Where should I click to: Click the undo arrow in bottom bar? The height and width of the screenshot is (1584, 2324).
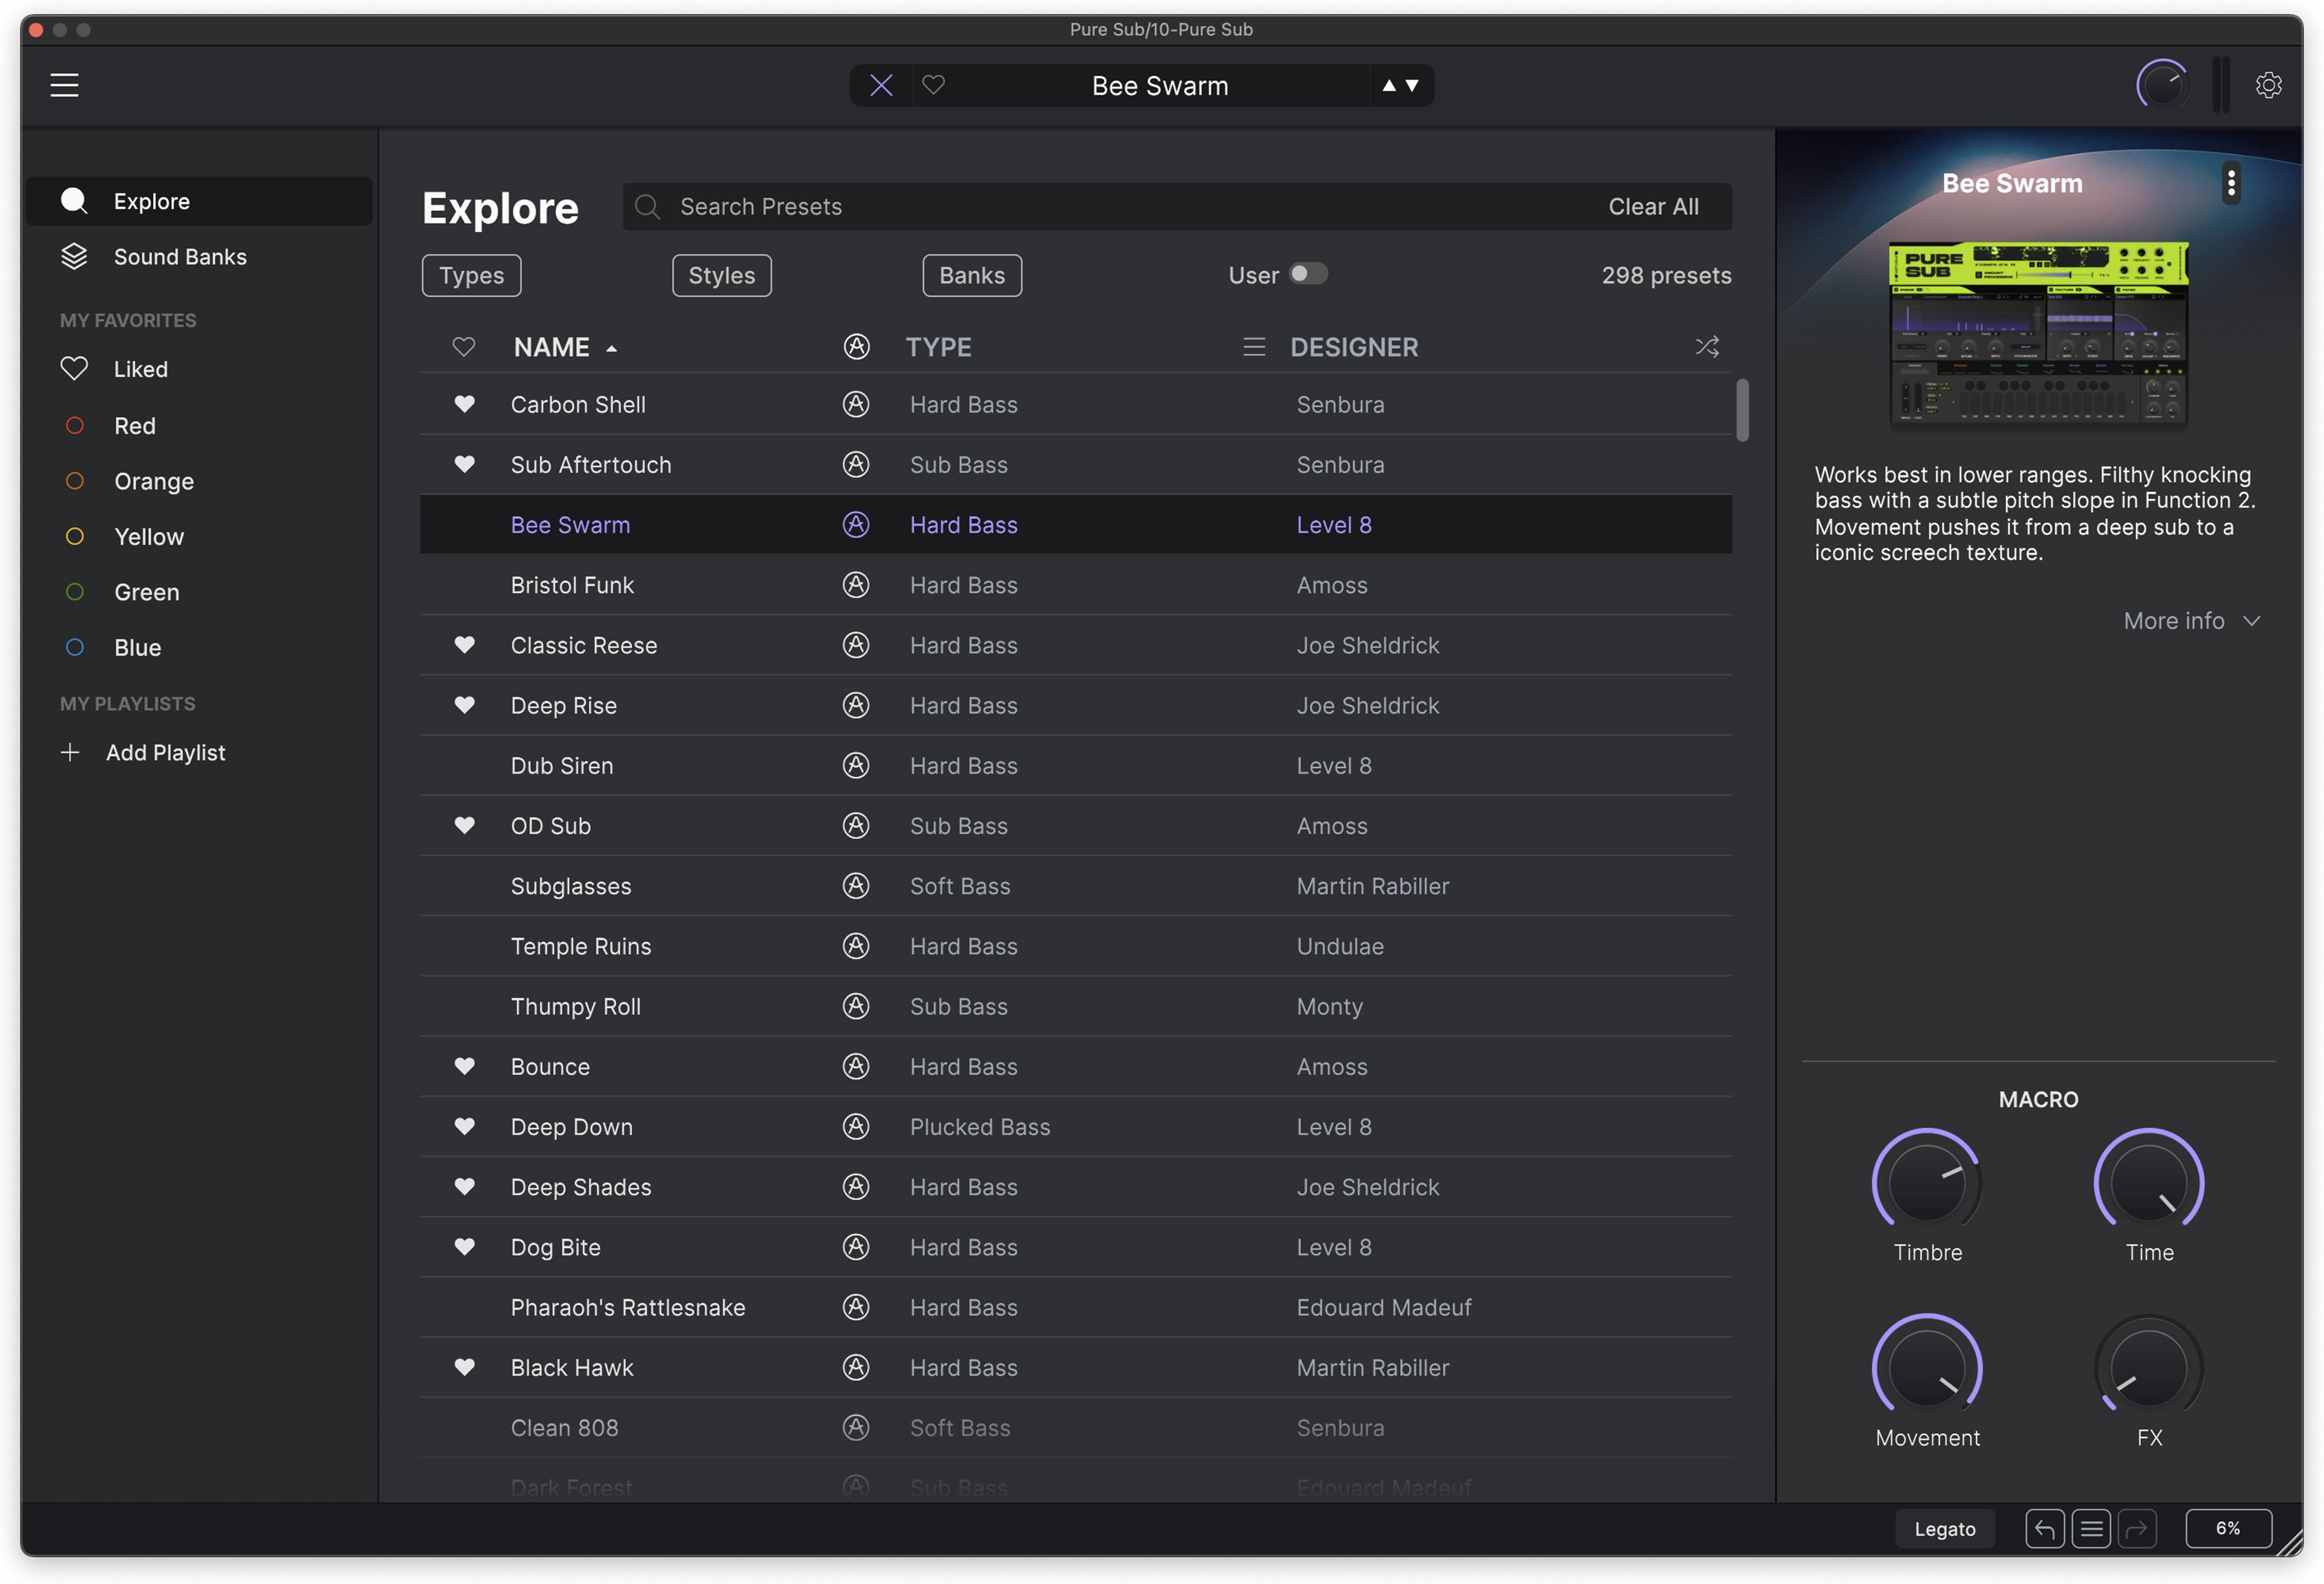pos(2044,1528)
